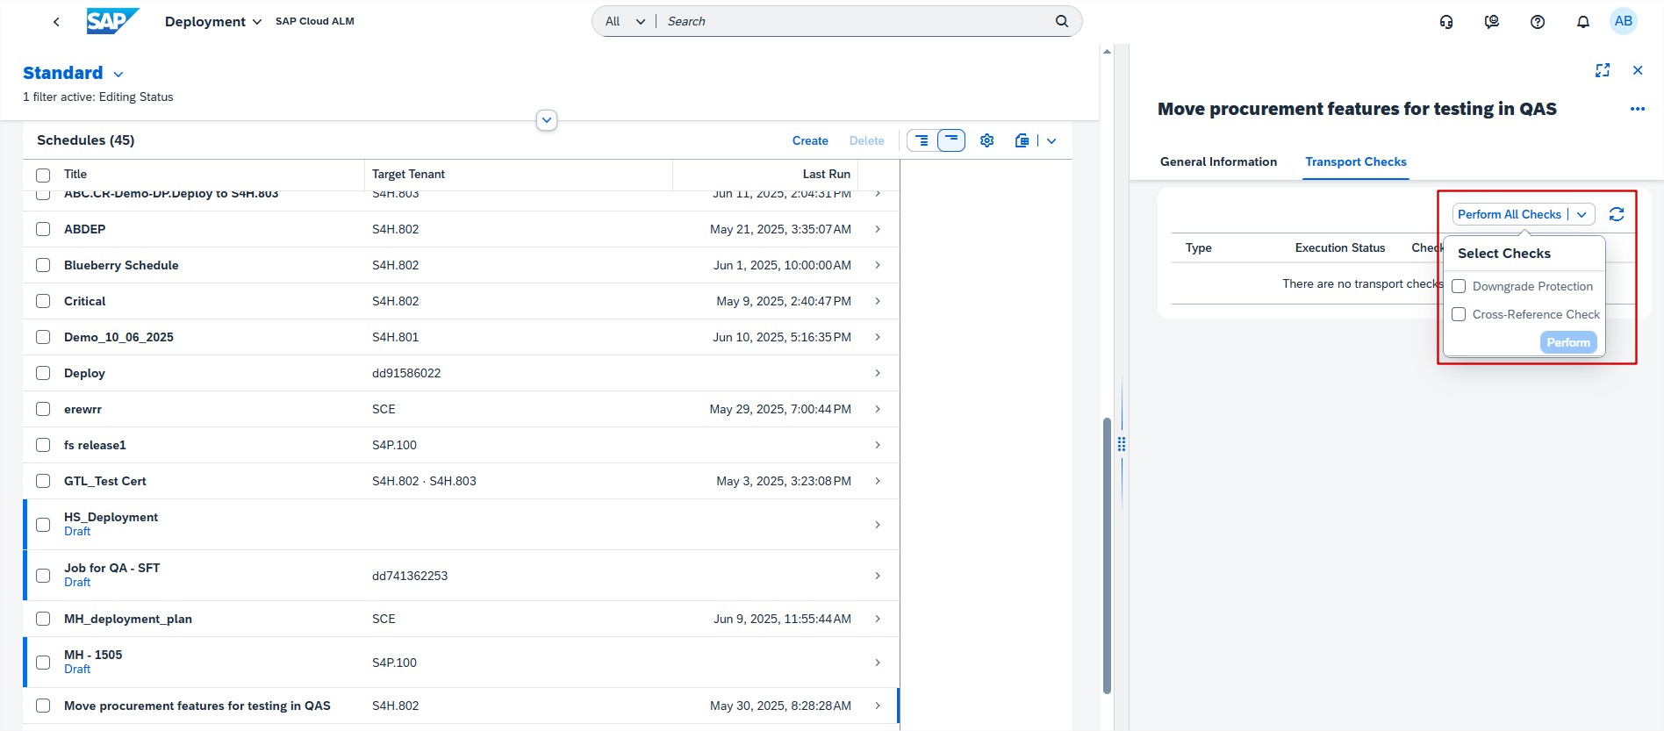
Task: Open the help question mark icon
Action: coord(1537,22)
